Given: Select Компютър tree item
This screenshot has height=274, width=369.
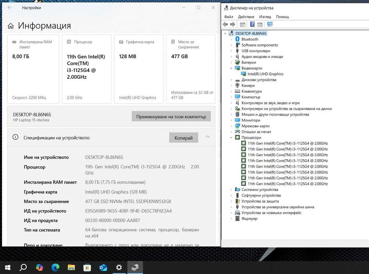Looking at the screenshot, I should (x=250, y=97).
